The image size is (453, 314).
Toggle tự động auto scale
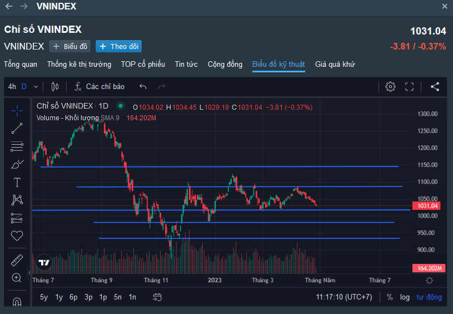tap(429, 297)
